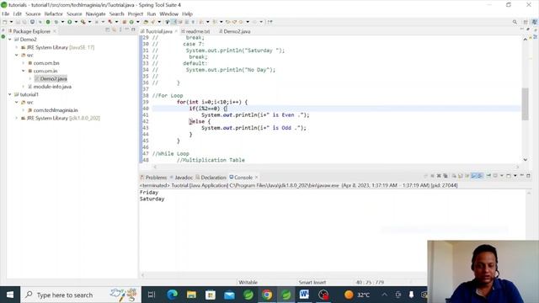The width and height of the screenshot is (539, 303).
Task: Click the green Run button in the toolbar
Action: [x=69, y=22]
